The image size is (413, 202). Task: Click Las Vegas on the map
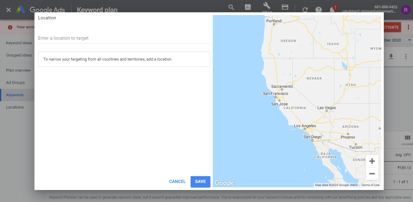[327, 108]
